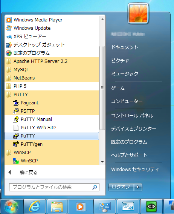
Task: Select the PuTTYgen text entry
Action: click(x=32, y=144)
